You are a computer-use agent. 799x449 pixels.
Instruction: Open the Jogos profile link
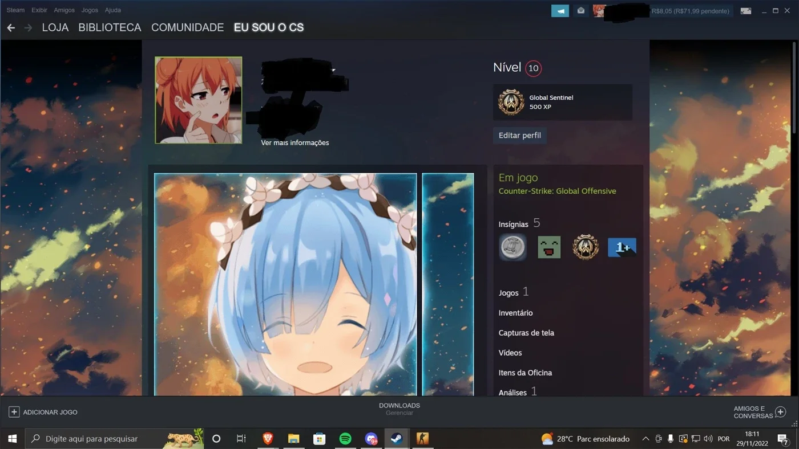coord(509,292)
